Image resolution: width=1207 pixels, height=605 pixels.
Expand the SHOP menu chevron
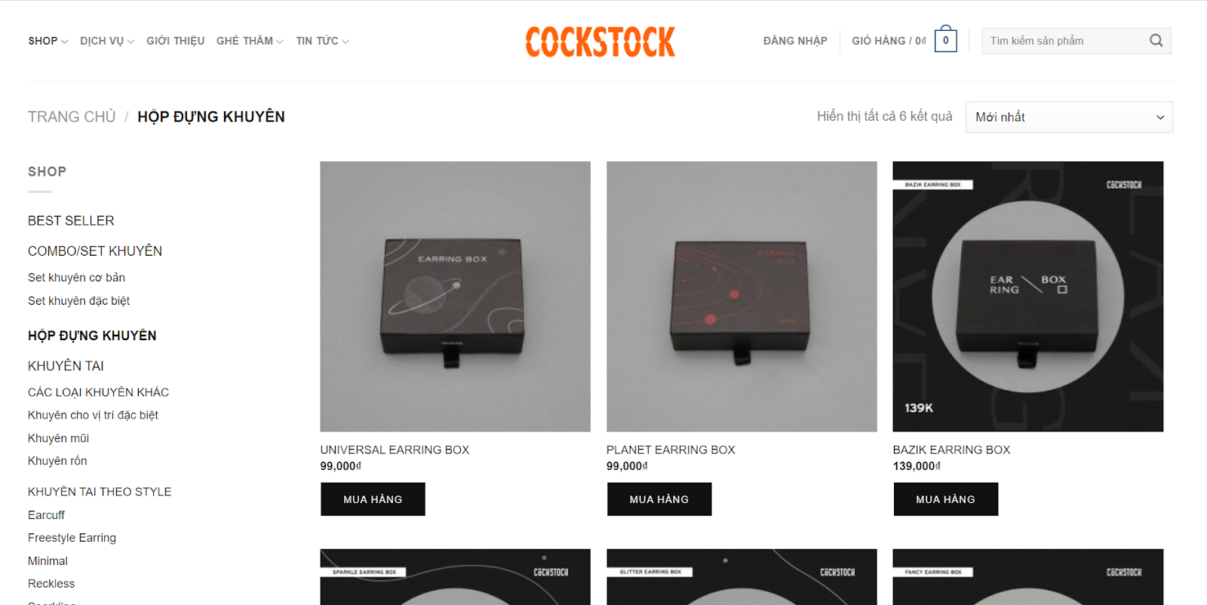65,41
